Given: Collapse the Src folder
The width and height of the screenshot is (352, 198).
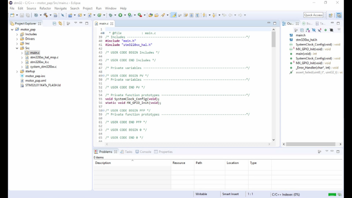Looking at the screenshot, I should [x=17, y=48].
